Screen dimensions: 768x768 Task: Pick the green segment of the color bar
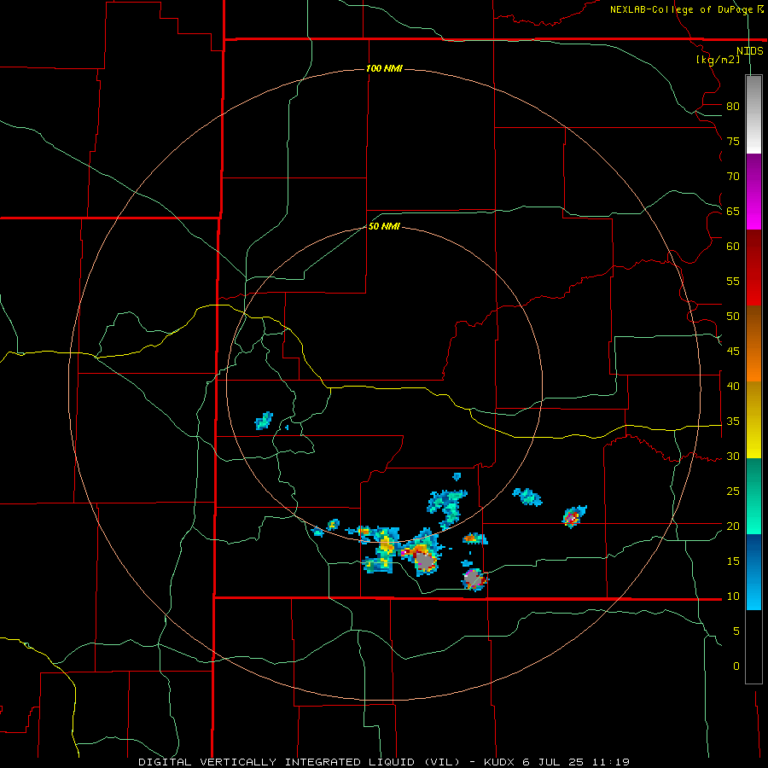tap(753, 496)
